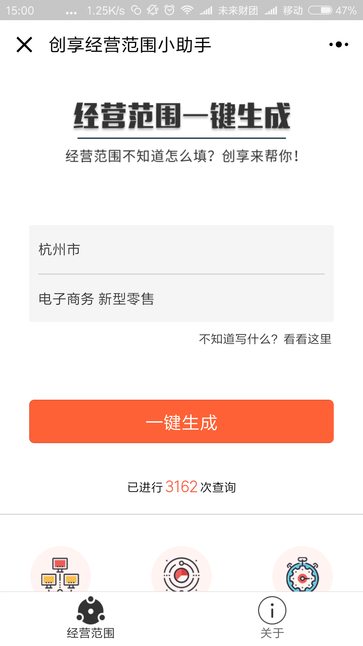Image resolution: width=363 pixels, height=646 pixels.
Task: Tap the battery indicator in status bar
Action: point(320,10)
